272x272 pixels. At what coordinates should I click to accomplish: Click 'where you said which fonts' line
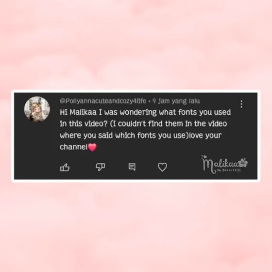click(x=141, y=136)
